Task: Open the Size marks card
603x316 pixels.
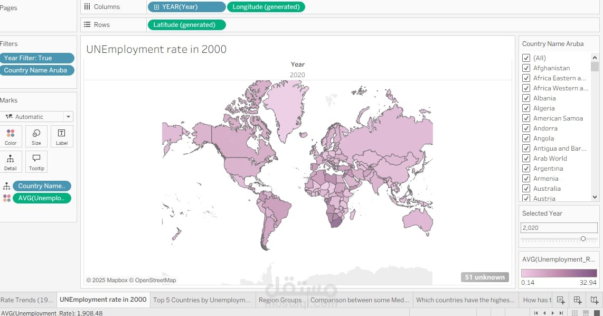Action: pos(36,136)
